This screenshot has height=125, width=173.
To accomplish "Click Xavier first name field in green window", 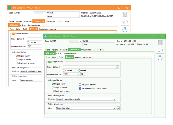I will (99, 45).
